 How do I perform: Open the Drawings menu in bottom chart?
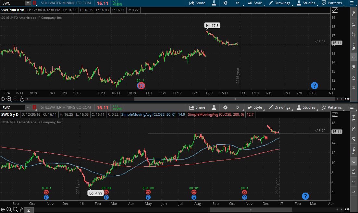pyautogui.click(x=279, y=107)
